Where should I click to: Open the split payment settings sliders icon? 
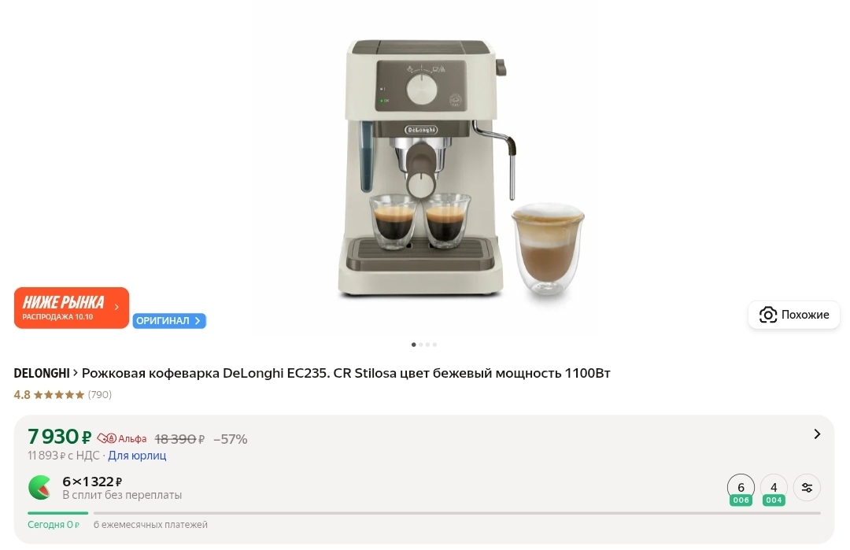click(x=807, y=488)
